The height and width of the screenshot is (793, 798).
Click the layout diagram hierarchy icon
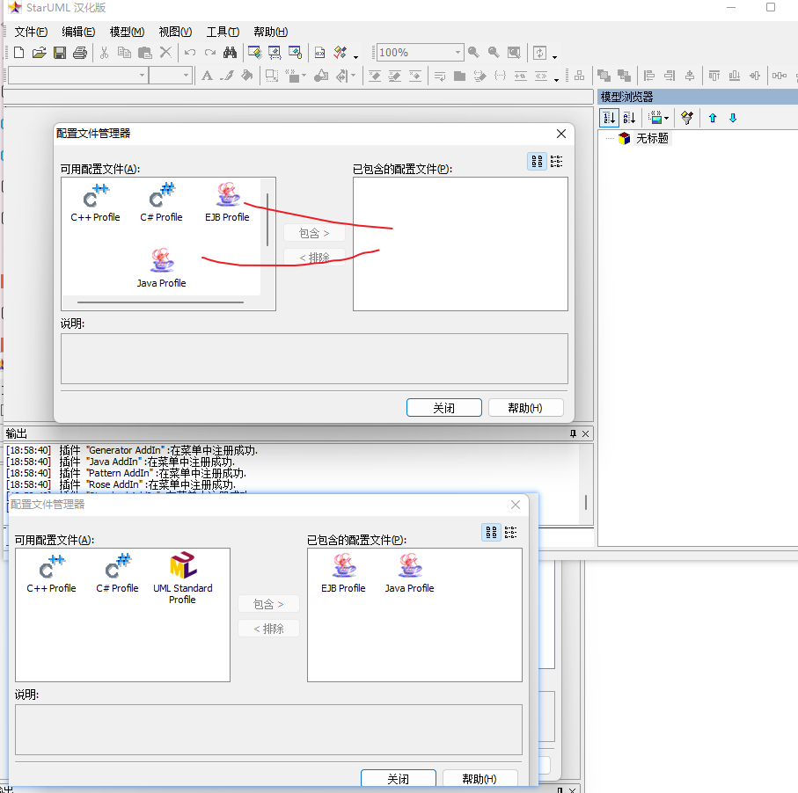pos(579,76)
